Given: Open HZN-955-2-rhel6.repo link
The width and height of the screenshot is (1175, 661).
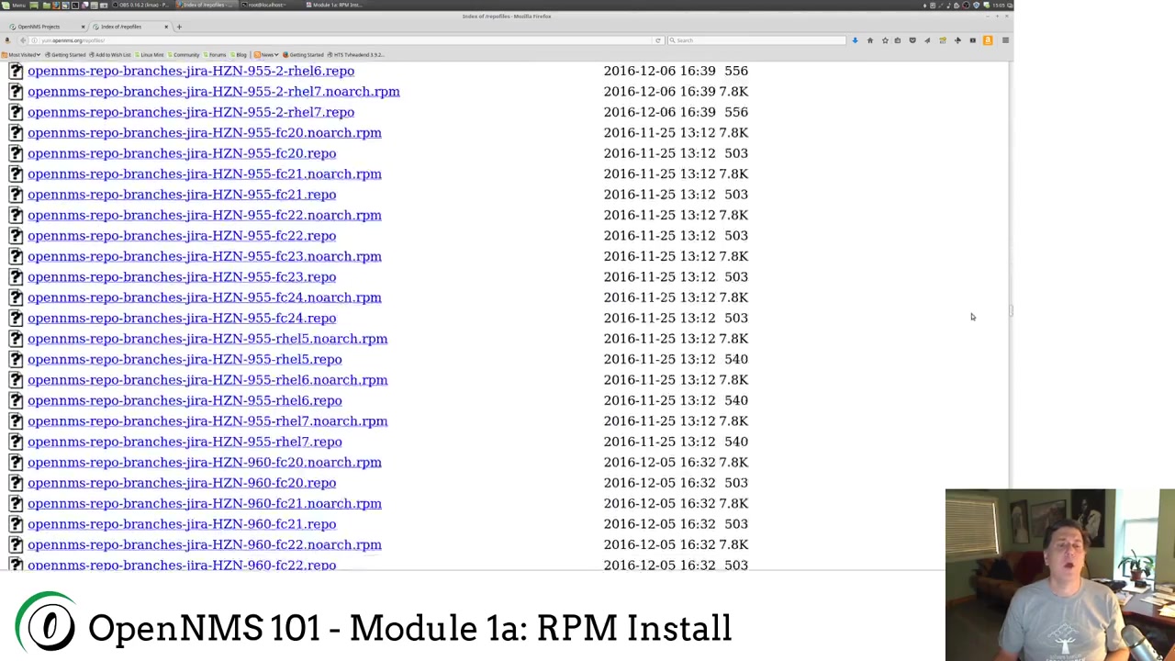Looking at the screenshot, I should [191, 71].
